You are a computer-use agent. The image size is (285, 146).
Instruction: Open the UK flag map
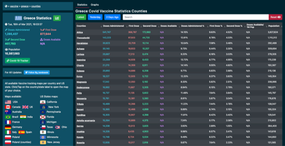[x=25, y=107]
